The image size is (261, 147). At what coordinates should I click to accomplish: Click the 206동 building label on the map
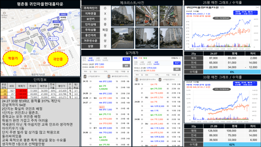63,15
